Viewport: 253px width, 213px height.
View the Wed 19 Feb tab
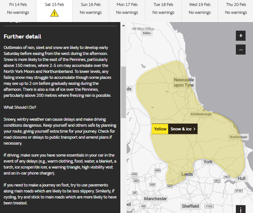tap(200, 11)
